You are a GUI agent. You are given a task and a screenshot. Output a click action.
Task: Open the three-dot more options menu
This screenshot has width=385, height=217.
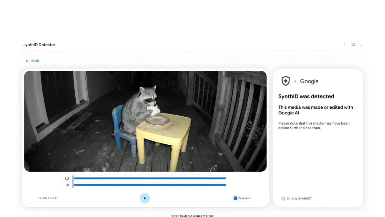pyautogui.click(x=345, y=45)
